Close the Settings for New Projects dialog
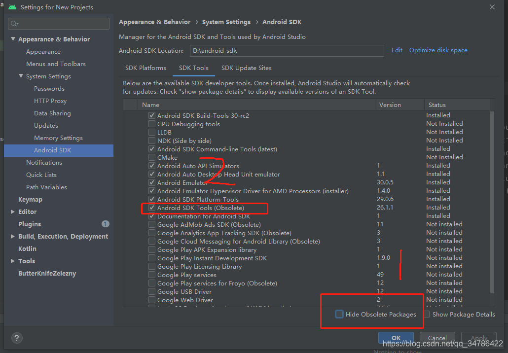This screenshot has width=508, height=353. pos(492,7)
